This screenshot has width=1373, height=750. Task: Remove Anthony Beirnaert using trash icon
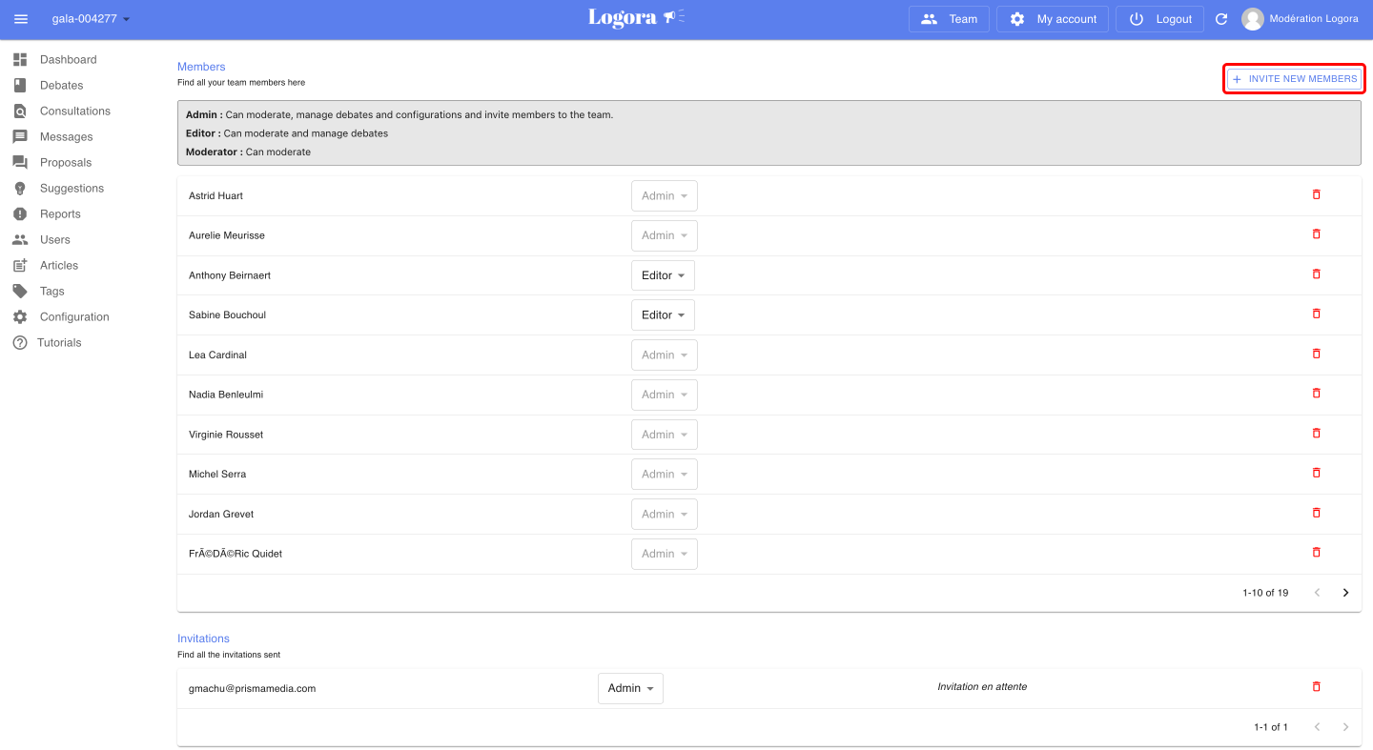[1317, 274]
